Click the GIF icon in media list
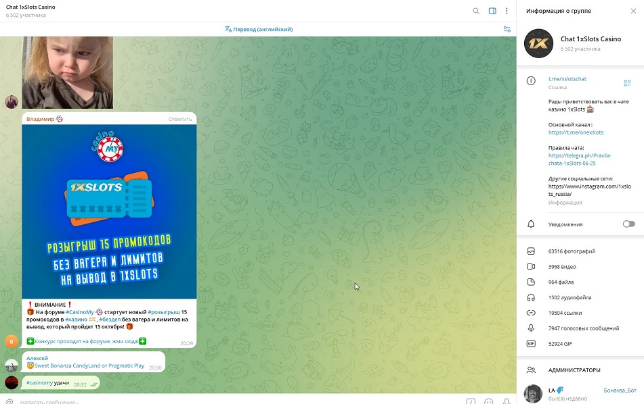Viewport: 644px width, 404px height. [531, 344]
